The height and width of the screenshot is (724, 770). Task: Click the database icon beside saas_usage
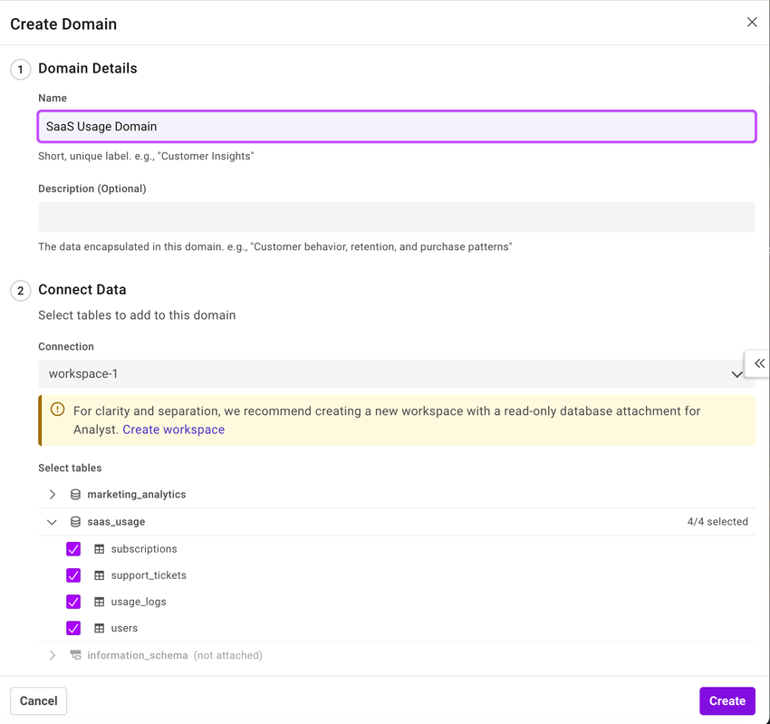click(74, 521)
